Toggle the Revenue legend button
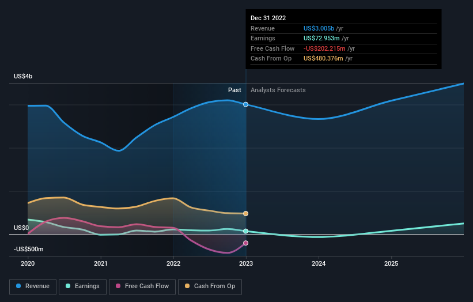This screenshot has height=302, width=473. tap(33, 286)
